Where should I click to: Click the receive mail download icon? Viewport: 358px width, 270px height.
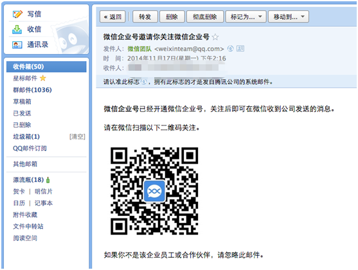[17, 30]
